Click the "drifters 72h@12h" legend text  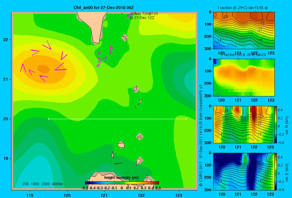click(144, 14)
